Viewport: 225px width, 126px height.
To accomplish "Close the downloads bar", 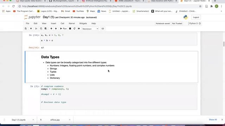I will pos(222,120).
